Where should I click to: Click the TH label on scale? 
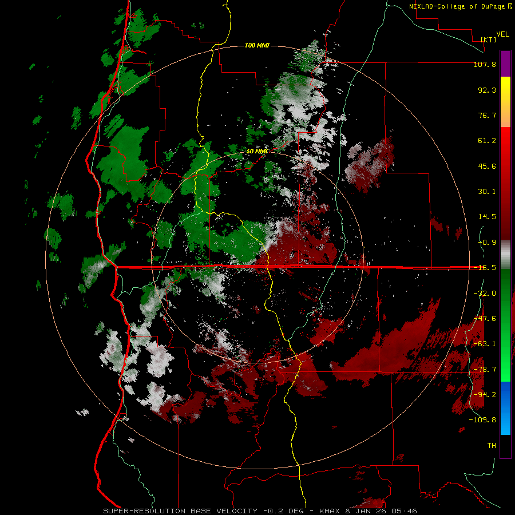coord(492,445)
